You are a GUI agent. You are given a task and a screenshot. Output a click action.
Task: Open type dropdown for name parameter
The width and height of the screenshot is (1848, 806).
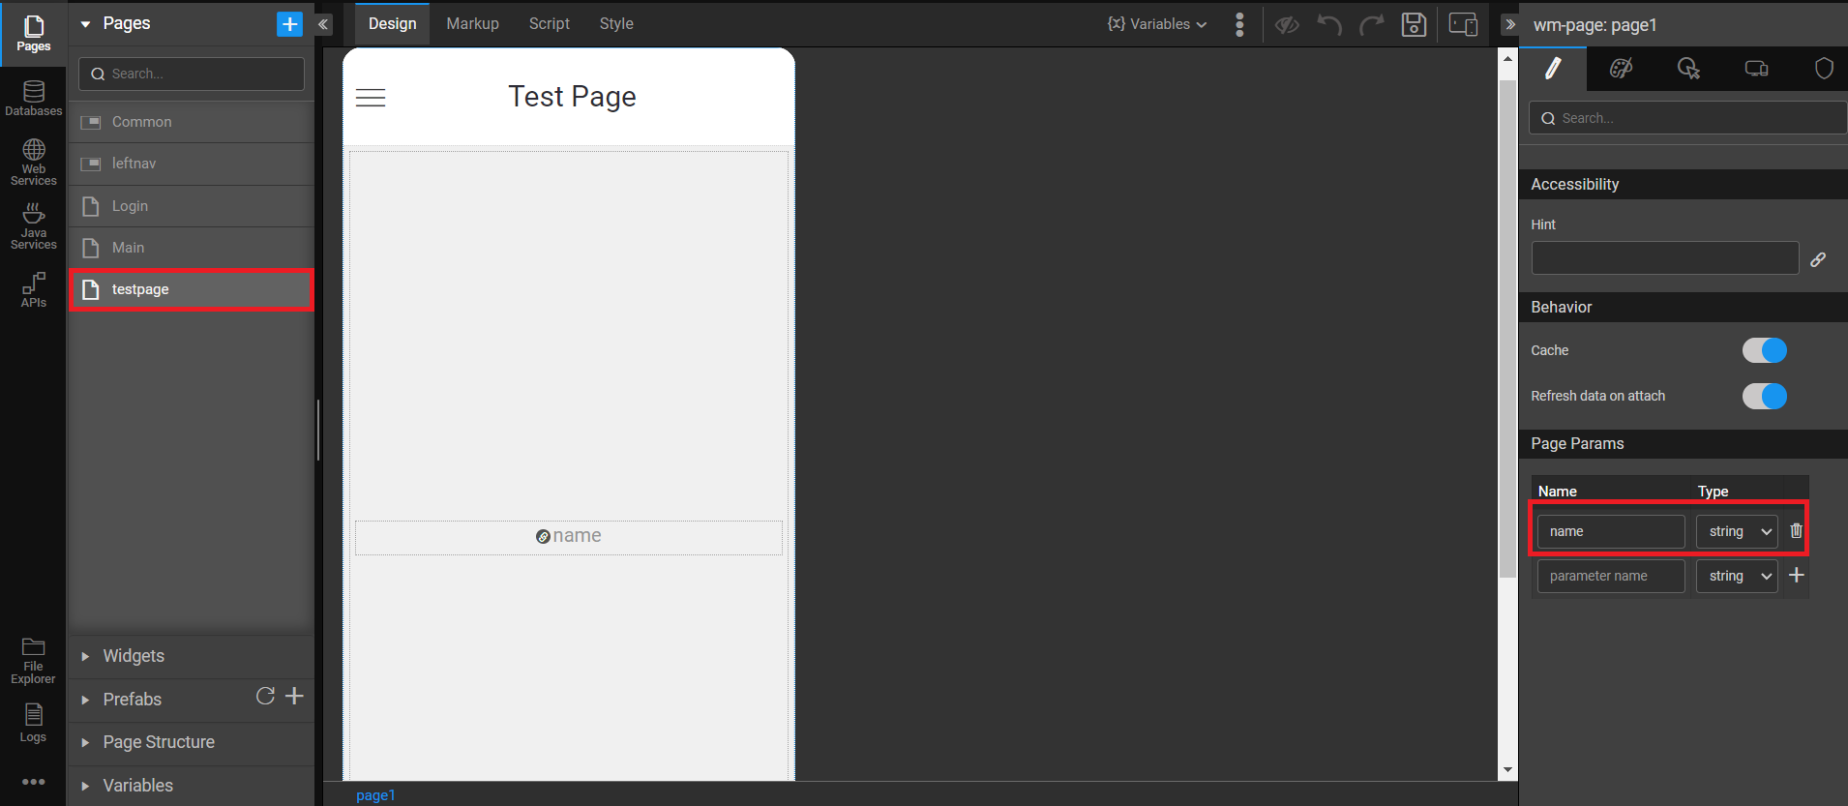pos(1737,531)
